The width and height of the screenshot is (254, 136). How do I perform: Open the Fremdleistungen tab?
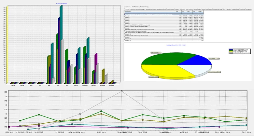(135, 7)
